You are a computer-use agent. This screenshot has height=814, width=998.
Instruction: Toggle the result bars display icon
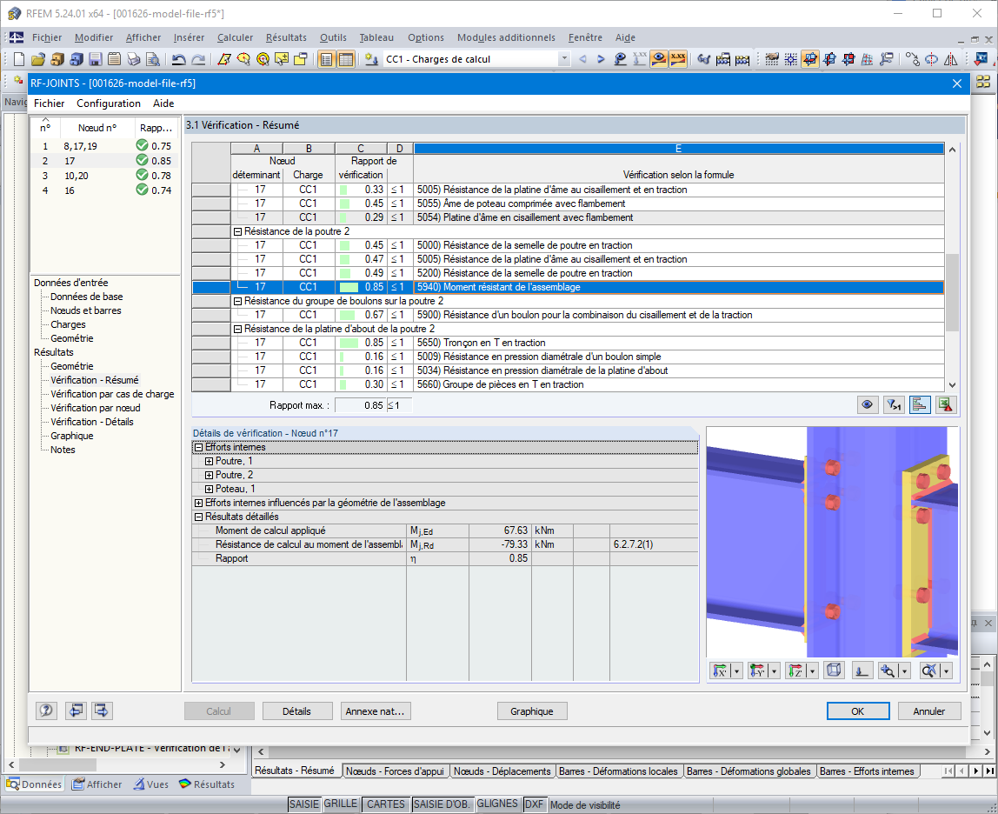(919, 405)
